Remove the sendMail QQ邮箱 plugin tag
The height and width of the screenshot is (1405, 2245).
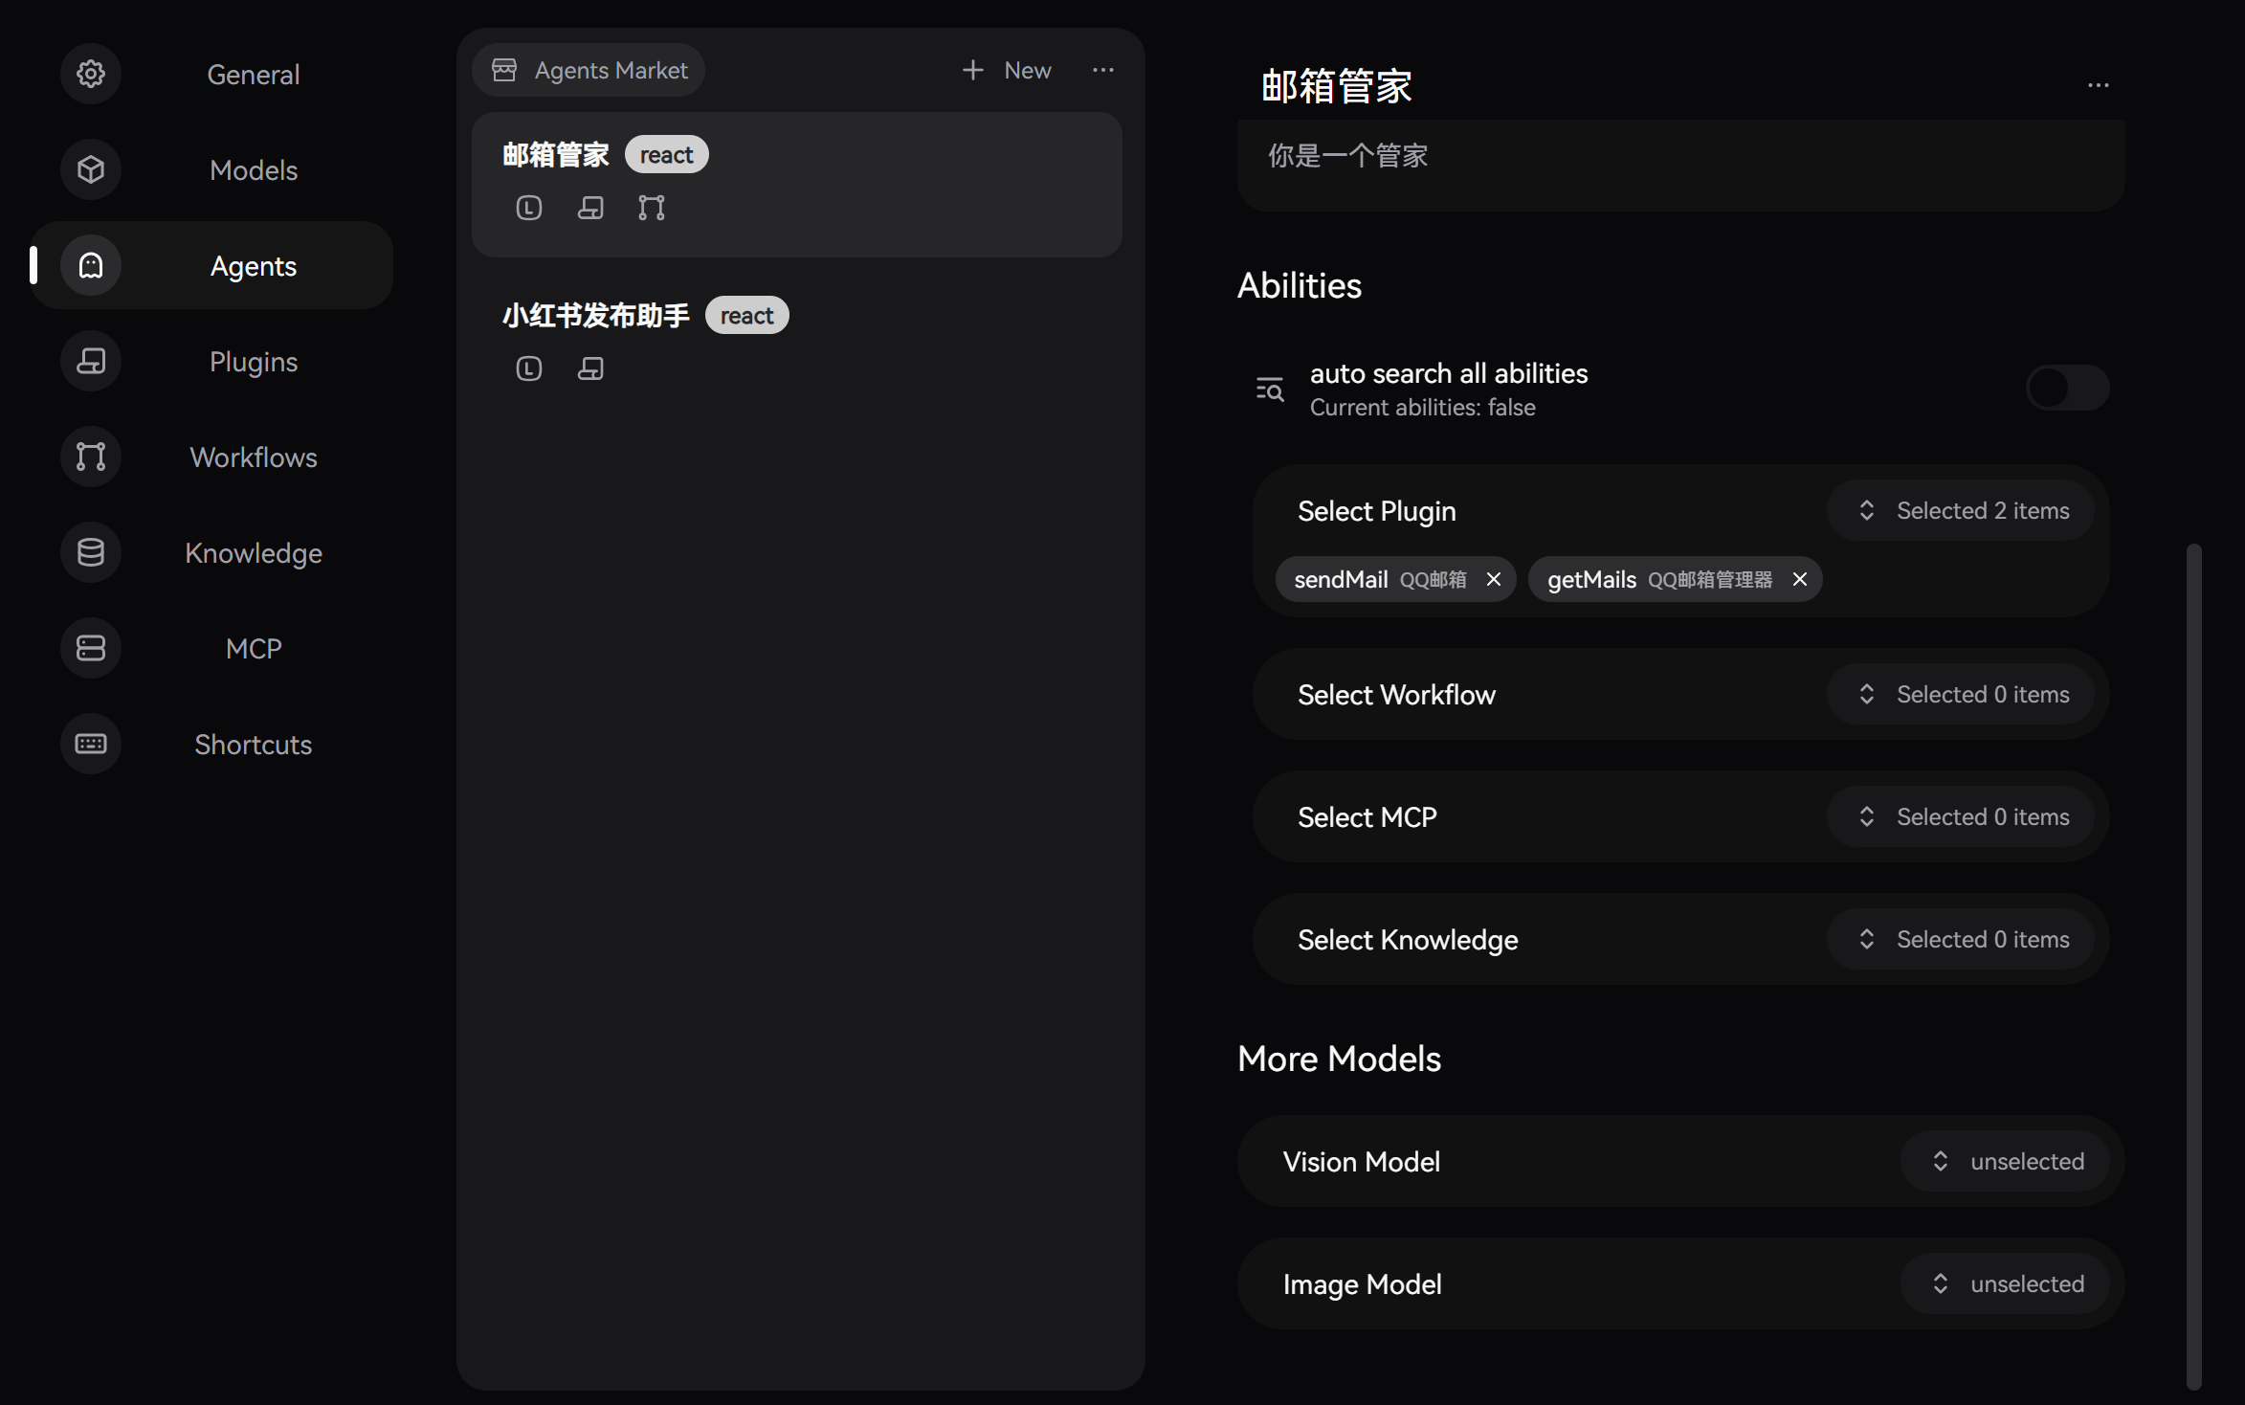pyautogui.click(x=1494, y=579)
